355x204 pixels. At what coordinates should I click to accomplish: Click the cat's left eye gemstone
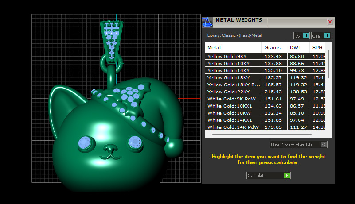(x=85, y=143)
